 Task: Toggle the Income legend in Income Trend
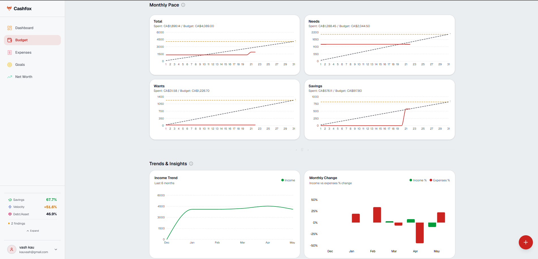288,180
